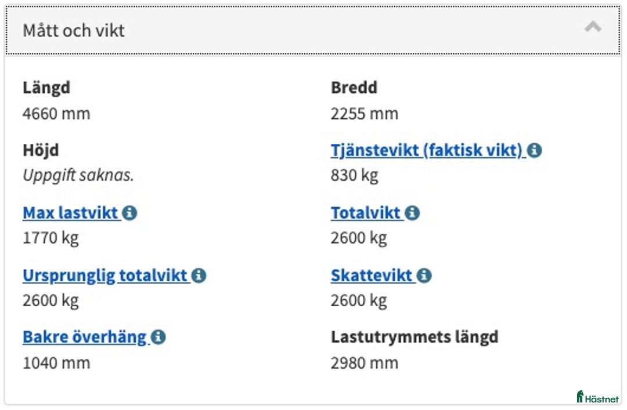The height and width of the screenshot is (410, 627).
Task: Click the Tjänstevikt info icon
Action: [x=535, y=150]
